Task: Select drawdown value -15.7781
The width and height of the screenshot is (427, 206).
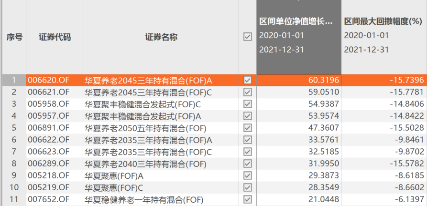Action: [407, 92]
